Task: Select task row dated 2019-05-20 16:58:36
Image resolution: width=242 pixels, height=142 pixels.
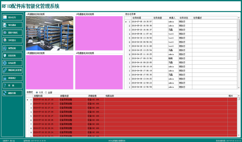Action: [x=142, y=26]
